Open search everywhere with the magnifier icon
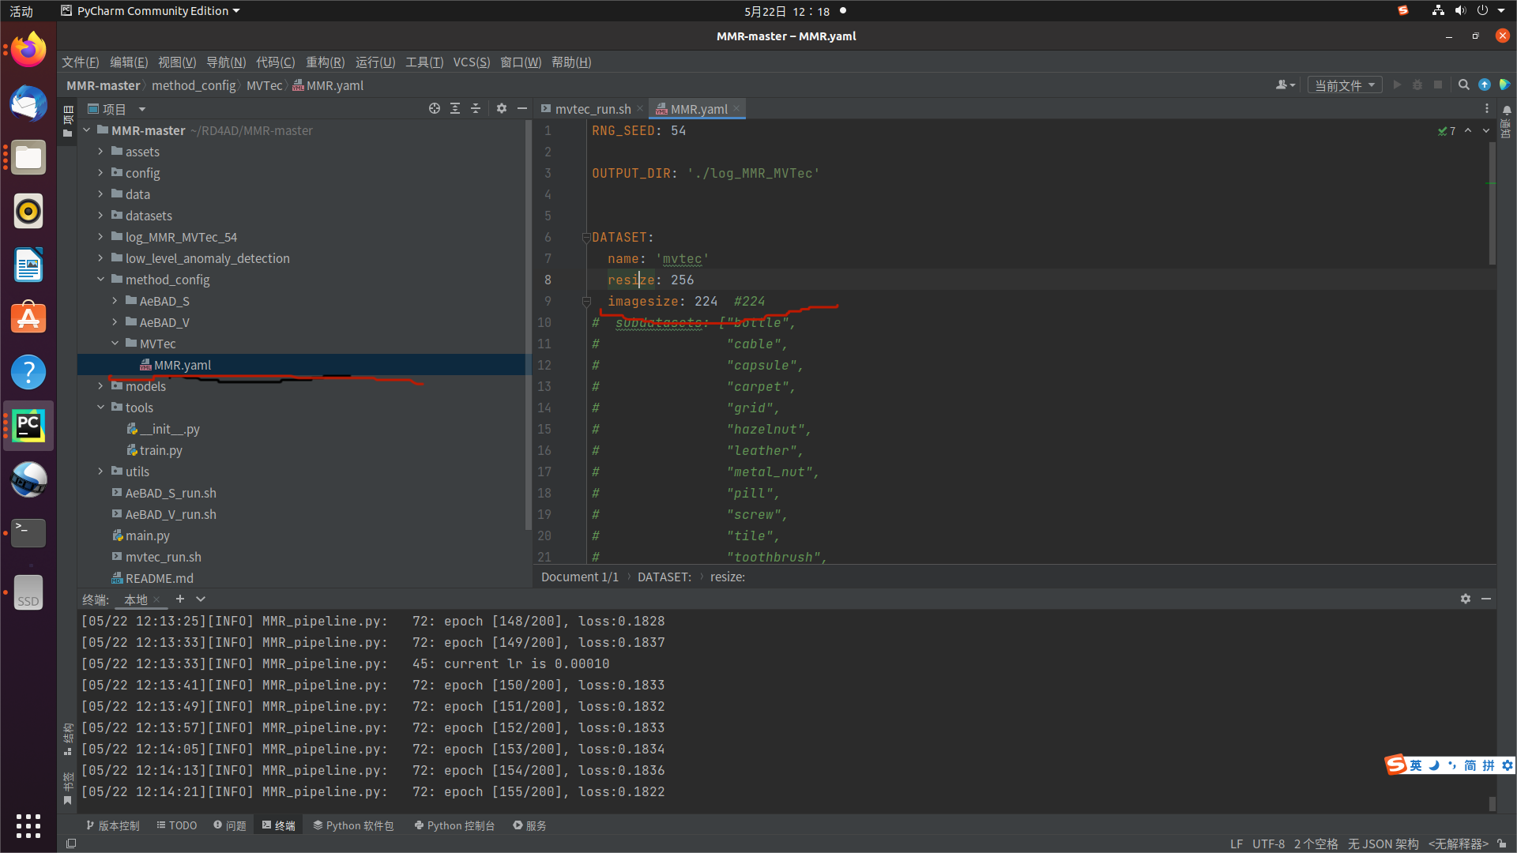Screen dimensions: 1517x853 (x=1463, y=85)
